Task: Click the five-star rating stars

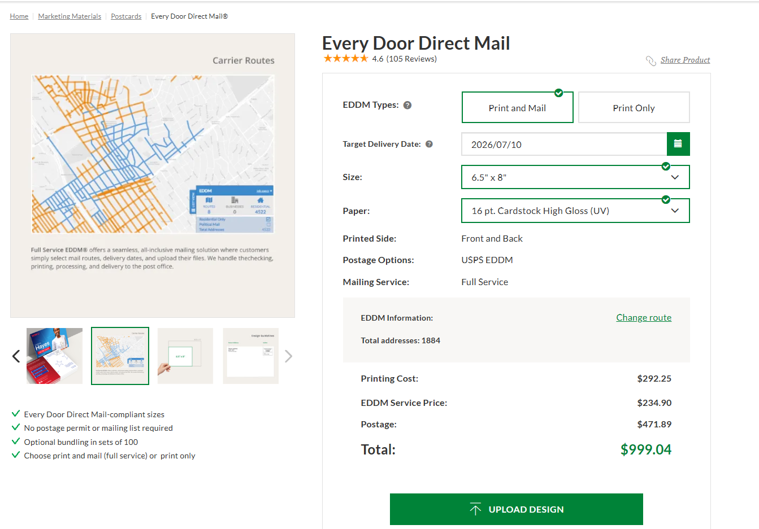Action: click(x=345, y=59)
